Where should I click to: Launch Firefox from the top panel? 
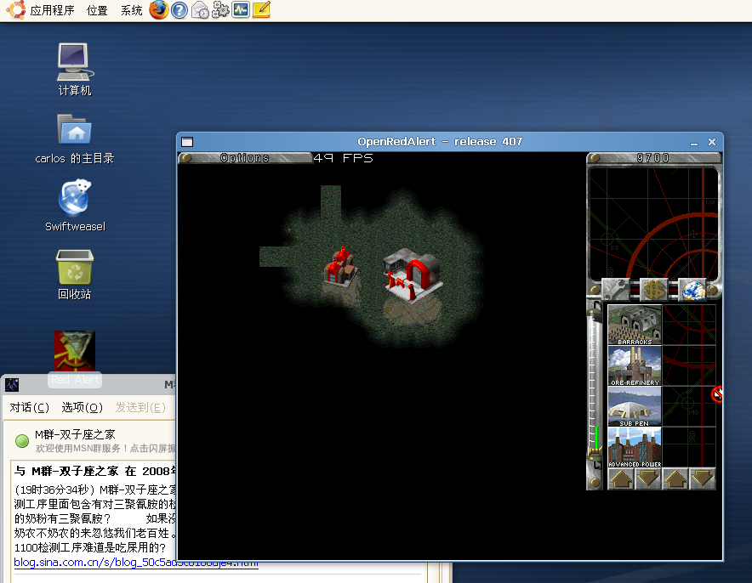pos(159,9)
